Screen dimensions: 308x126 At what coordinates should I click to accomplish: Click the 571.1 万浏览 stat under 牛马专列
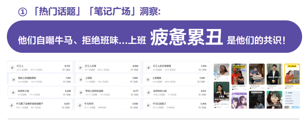pyautogui.click(x=90, y=108)
